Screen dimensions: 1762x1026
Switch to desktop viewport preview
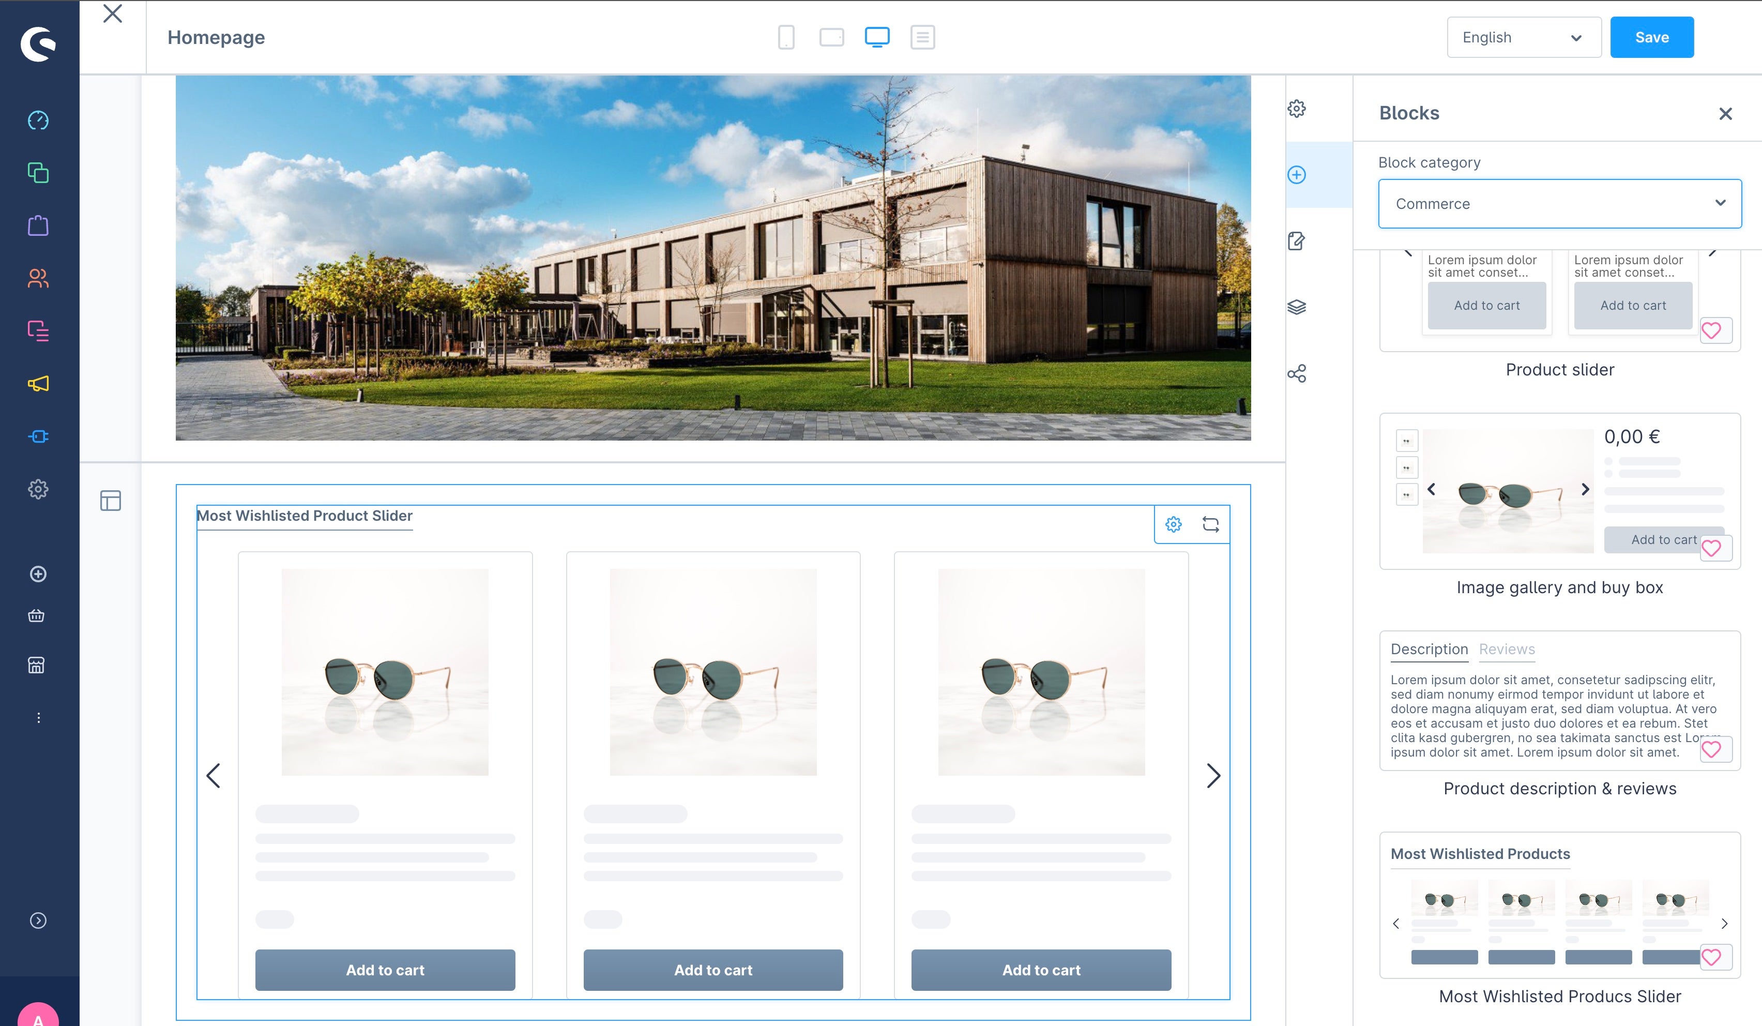[877, 37]
